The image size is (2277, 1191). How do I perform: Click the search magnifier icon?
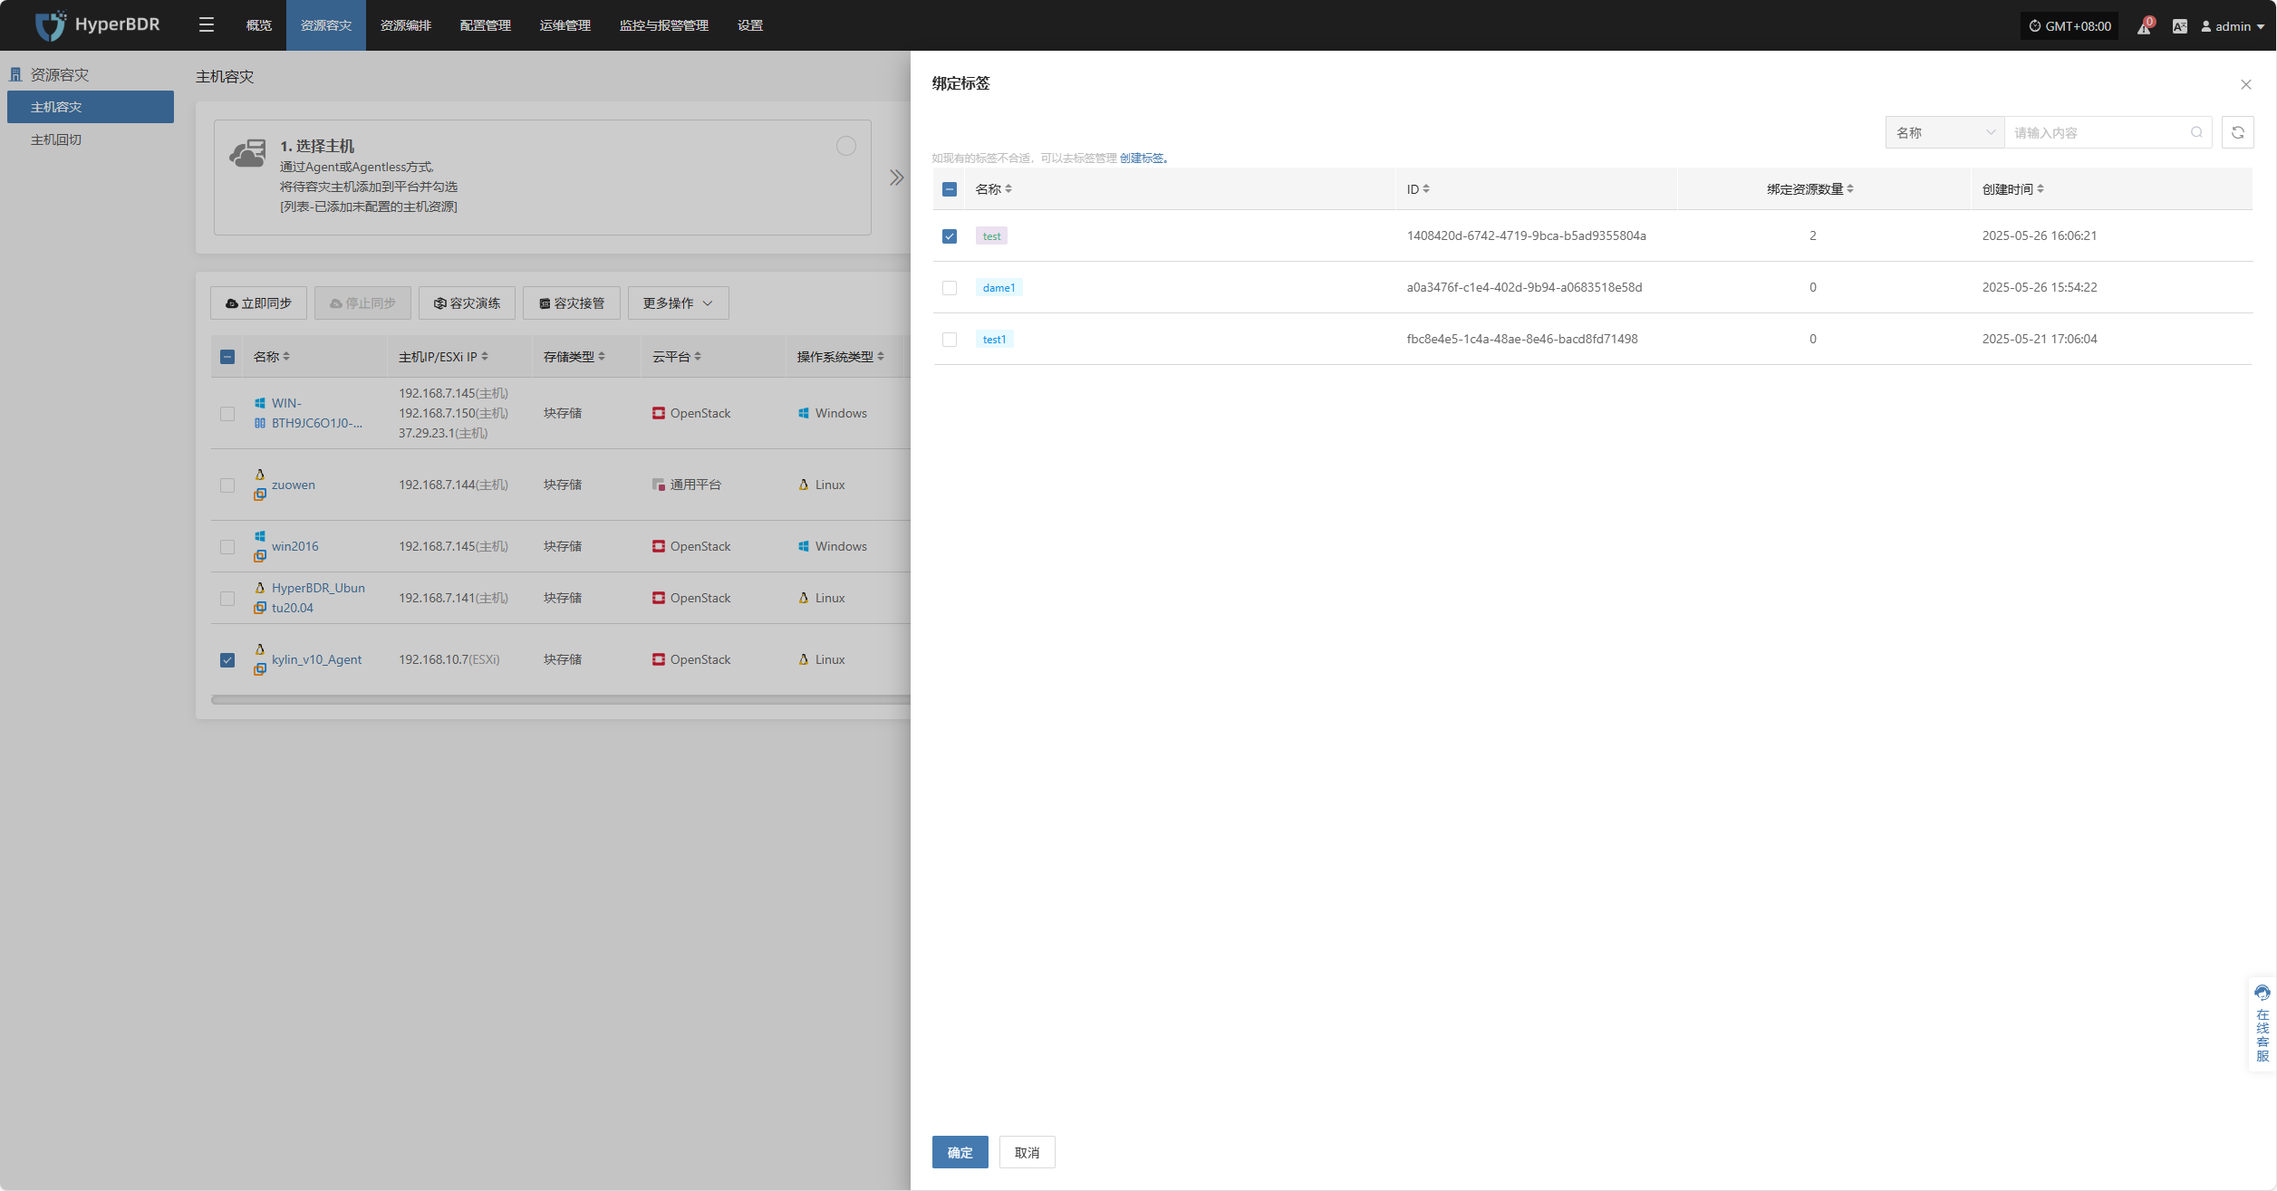(x=2196, y=132)
